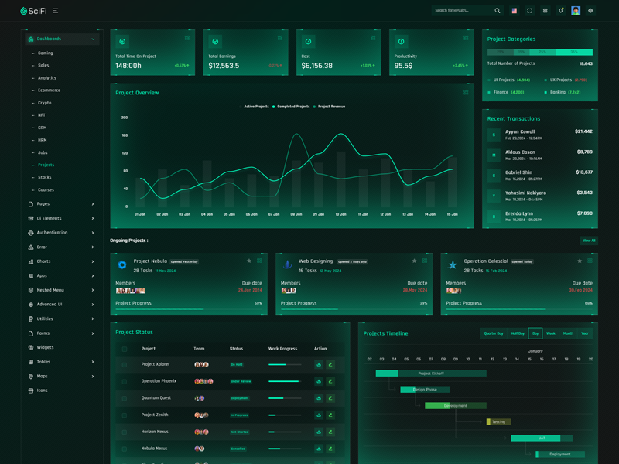Viewport: 619px width, 464px height.
Task: Open the user profile avatar
Action: coord(576,11)
